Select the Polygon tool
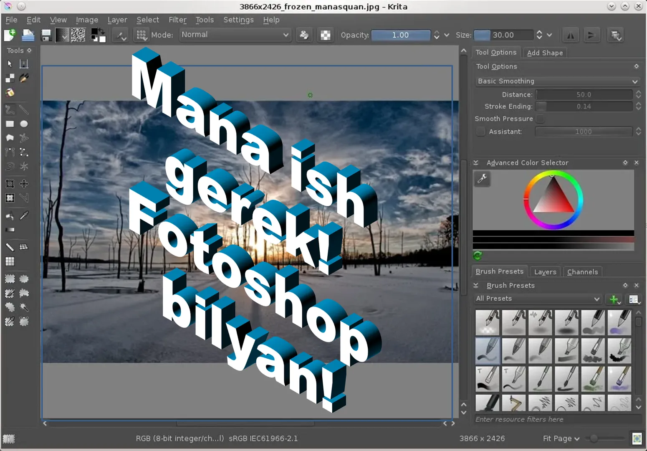The height and width of the screenshot is (451, 647). click(x=10, y=138)
